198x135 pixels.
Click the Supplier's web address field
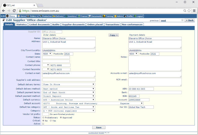69,80
